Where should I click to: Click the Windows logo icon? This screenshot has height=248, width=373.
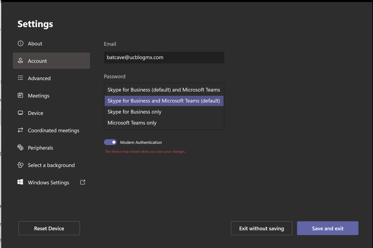[x=20, y=182]
